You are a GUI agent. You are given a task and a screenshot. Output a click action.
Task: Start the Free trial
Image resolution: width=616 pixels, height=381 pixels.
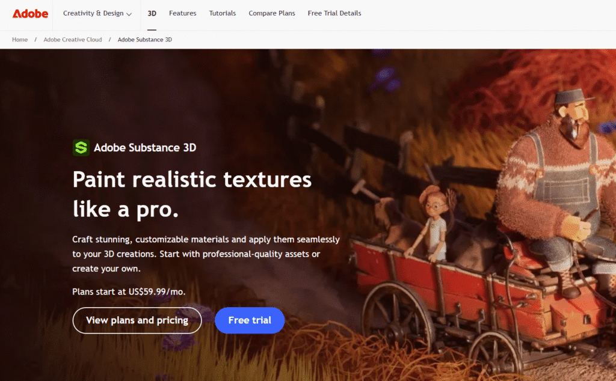click(249, 320)
